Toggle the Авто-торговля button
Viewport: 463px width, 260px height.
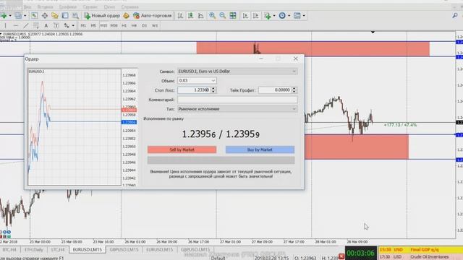pos(153,16)
